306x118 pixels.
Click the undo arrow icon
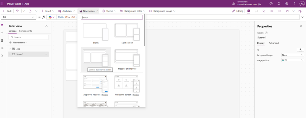[x=18, y=11]
